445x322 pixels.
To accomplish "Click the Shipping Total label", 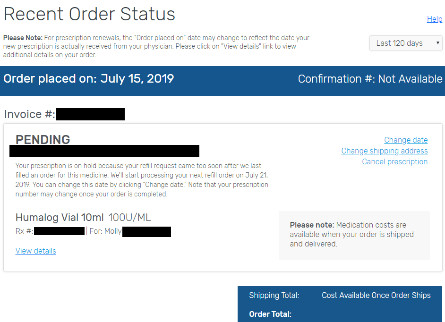I will (274, 295).
